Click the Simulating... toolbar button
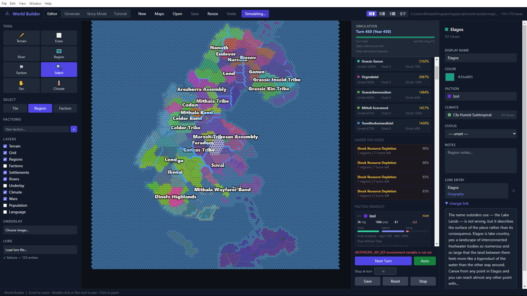This screenshot has width=527, height=296. [x=255, y=14]
